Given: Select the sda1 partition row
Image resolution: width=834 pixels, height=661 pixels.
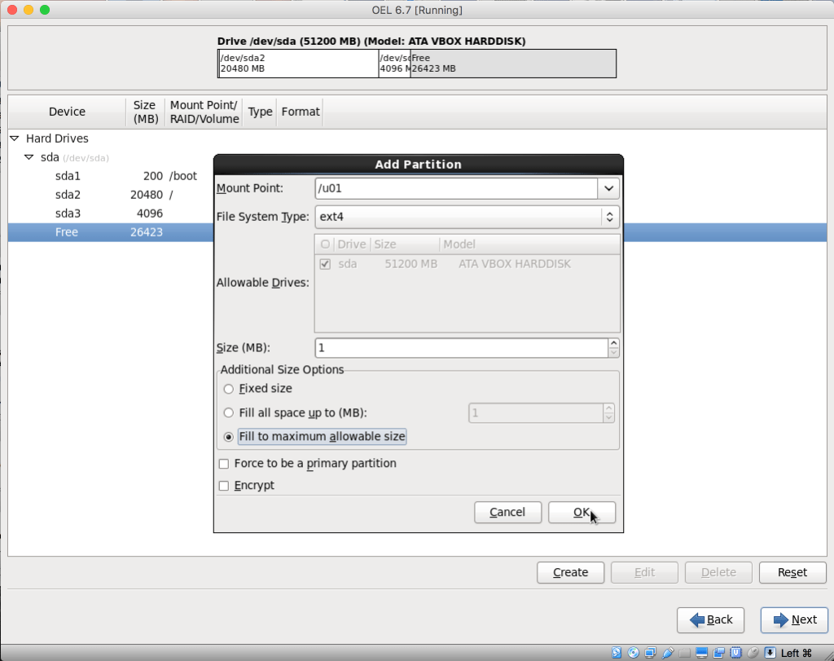Looking at the screenshot, I should 111,176.
